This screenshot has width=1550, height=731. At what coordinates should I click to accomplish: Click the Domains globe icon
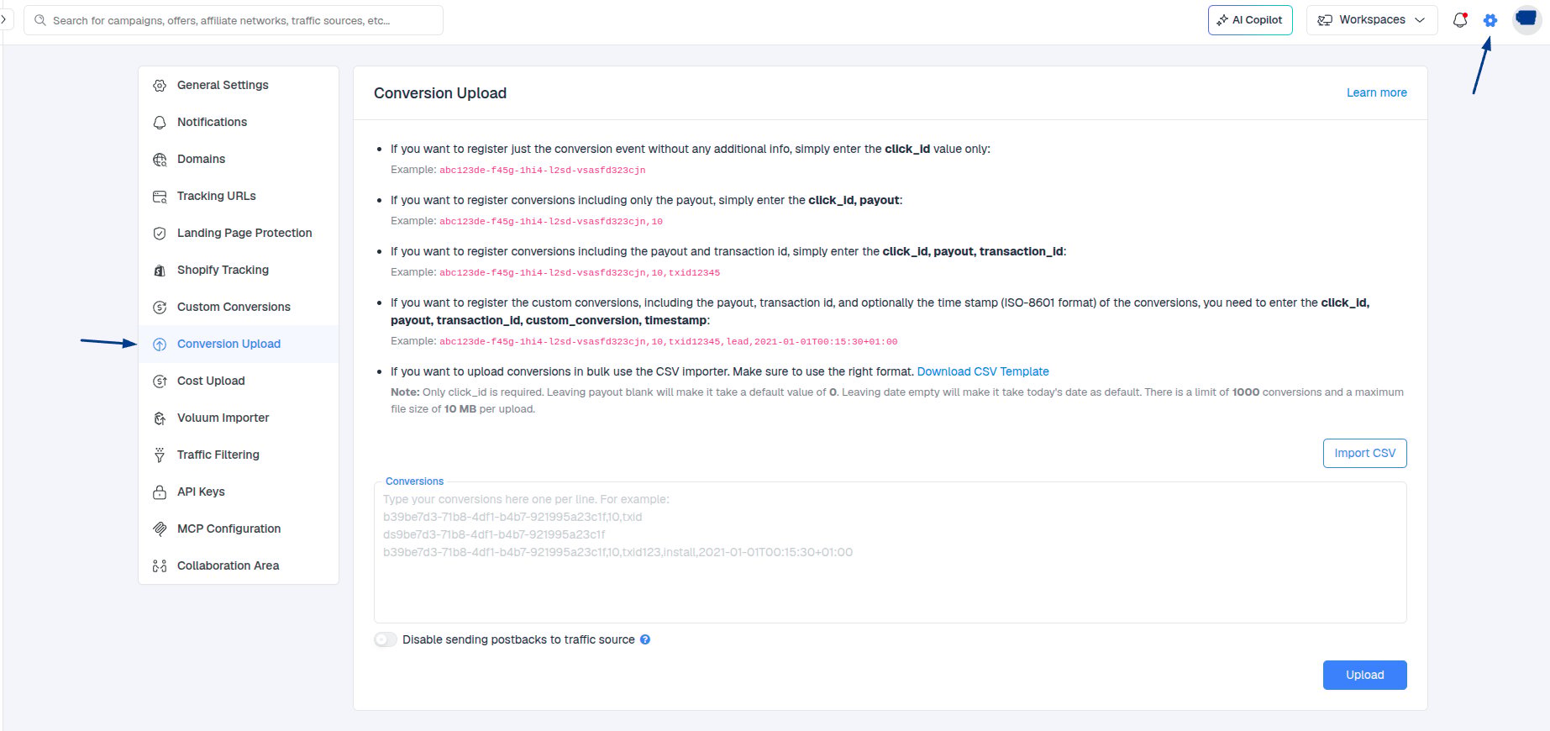[160, 160]
